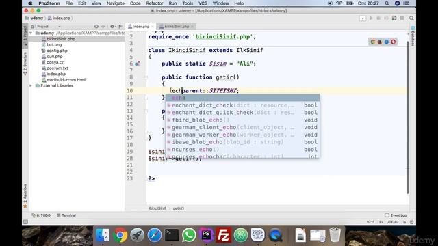Screen dimensions: 438x246
Task: Open the VCS menu
Action: point(203,3)
